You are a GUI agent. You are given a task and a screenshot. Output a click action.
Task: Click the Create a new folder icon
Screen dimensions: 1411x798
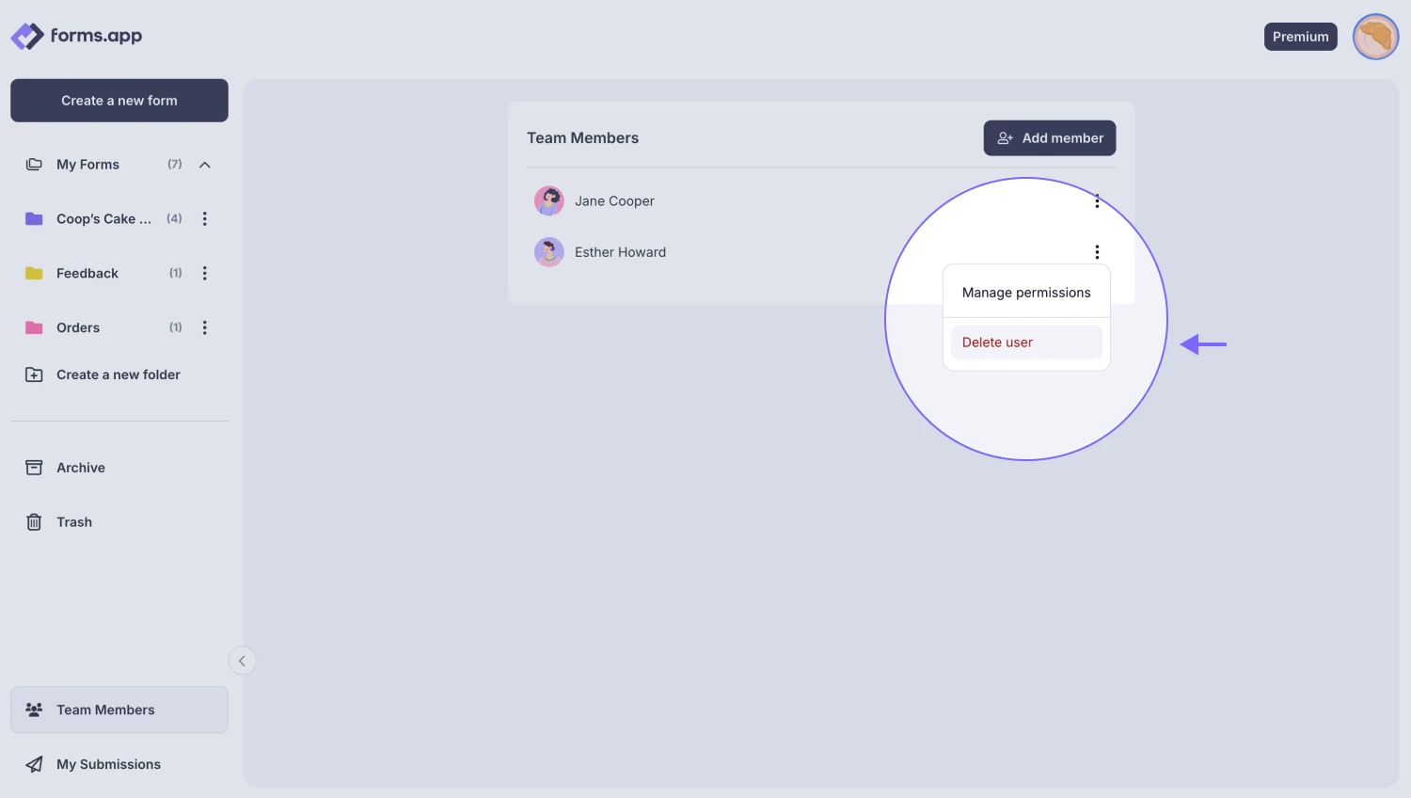tap(34, 374)
